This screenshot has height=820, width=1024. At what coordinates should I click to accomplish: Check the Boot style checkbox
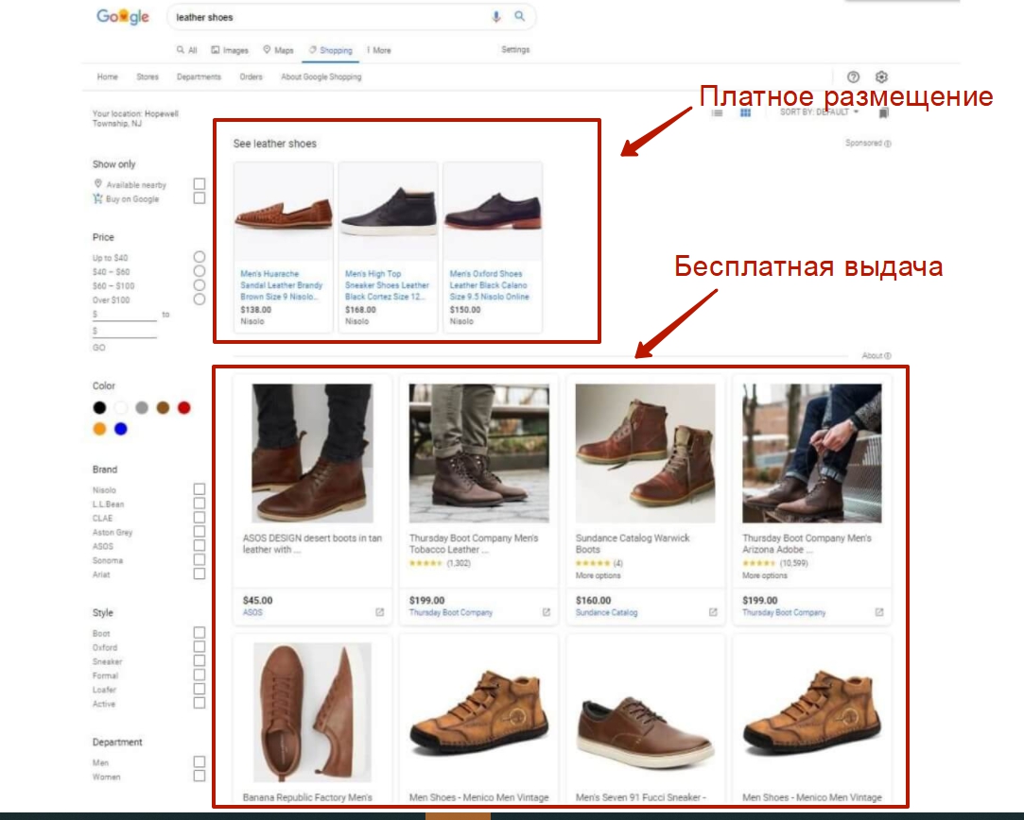200,633
